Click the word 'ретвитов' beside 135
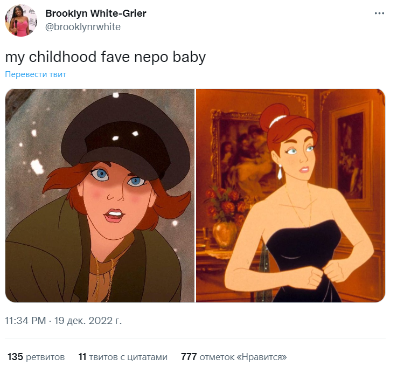 [x=45, y=357]
